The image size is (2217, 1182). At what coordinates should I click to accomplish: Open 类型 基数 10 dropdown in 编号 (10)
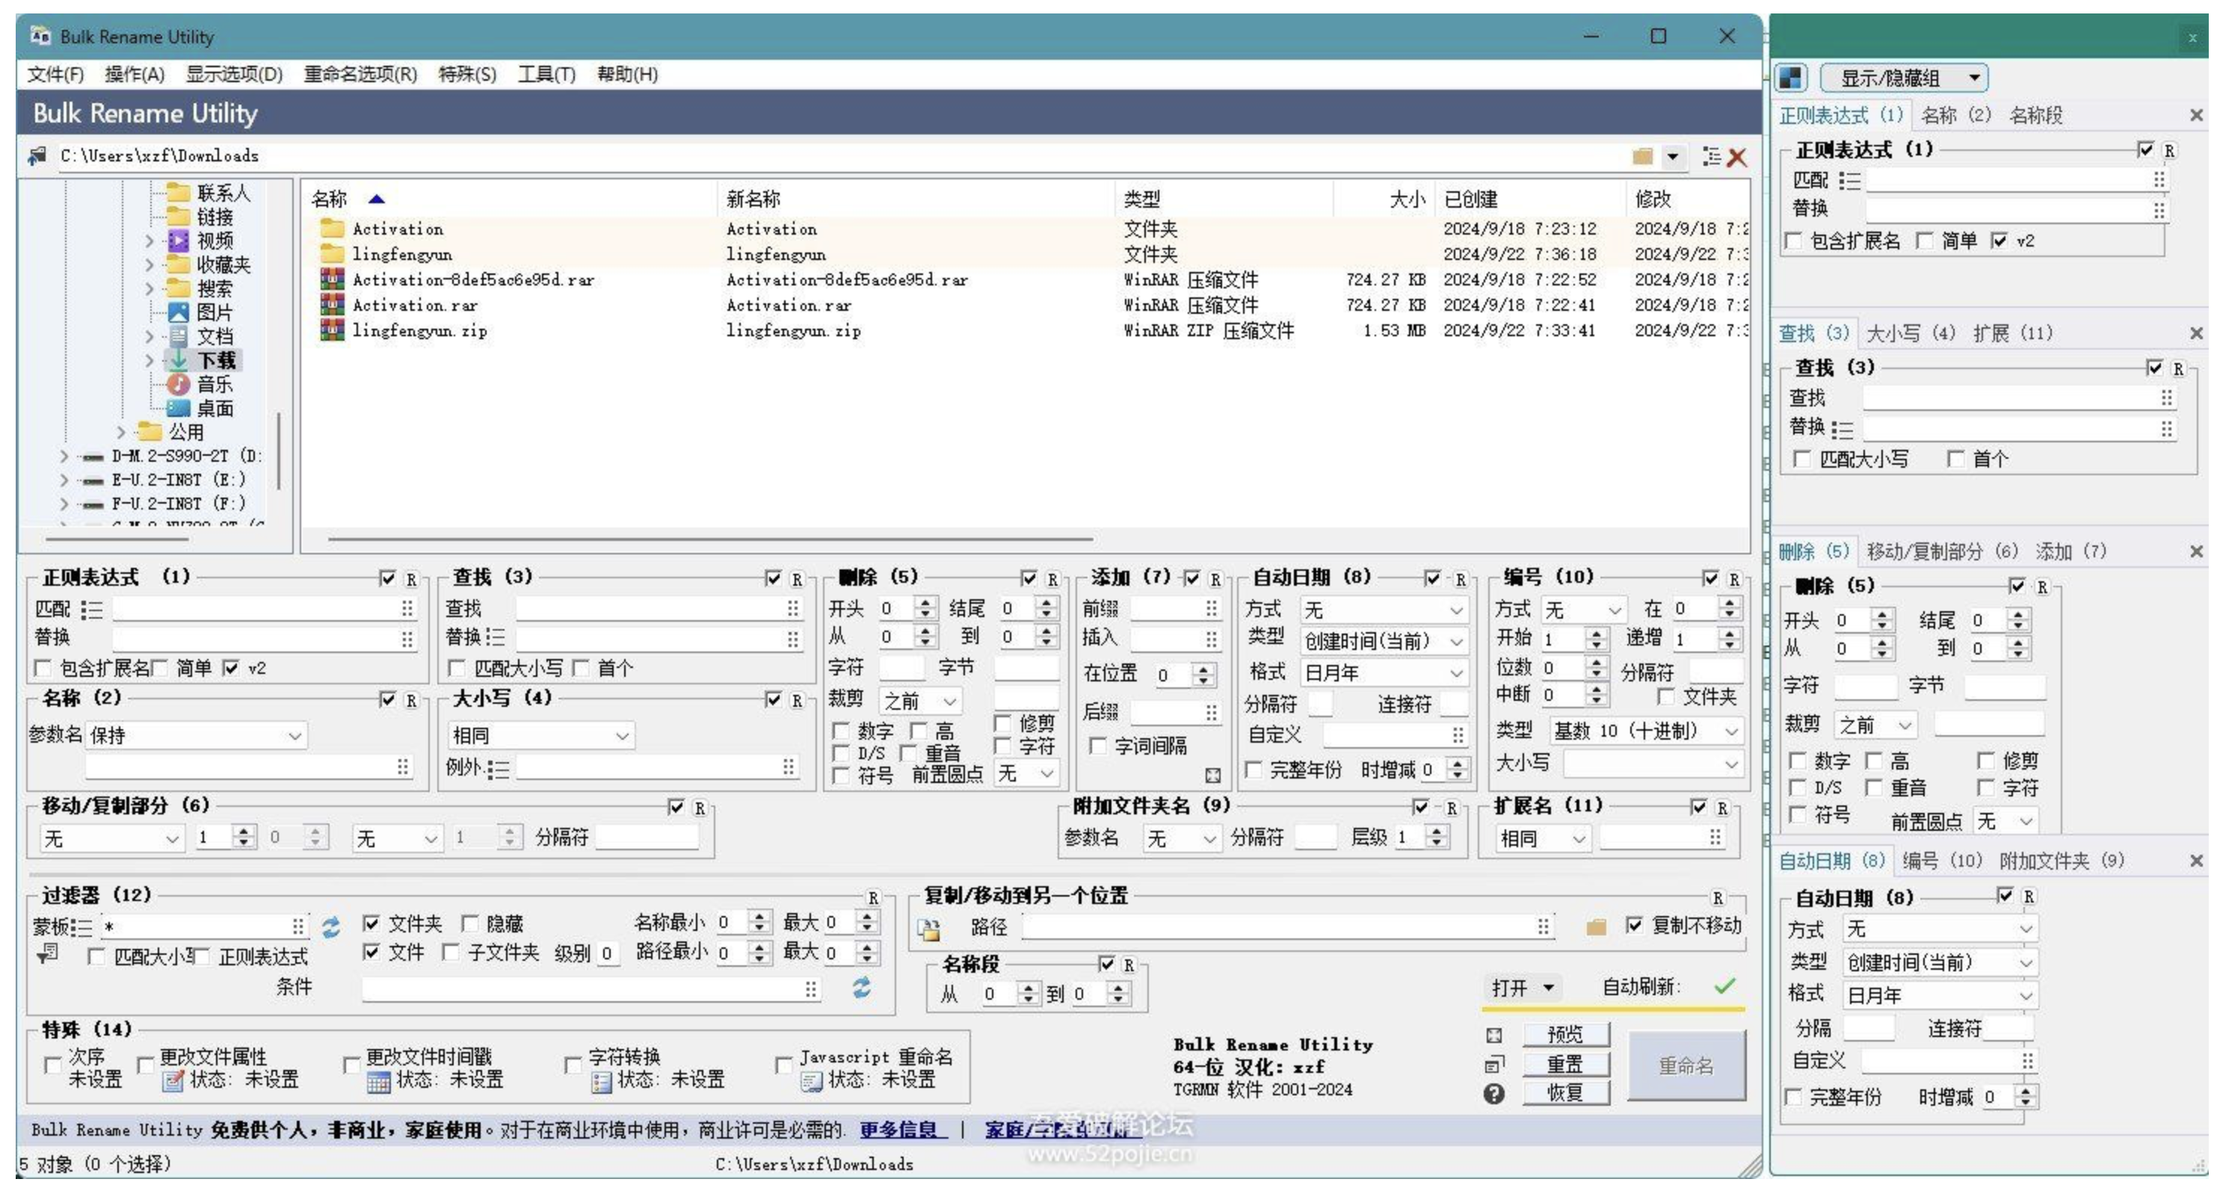pos(1647,731)
